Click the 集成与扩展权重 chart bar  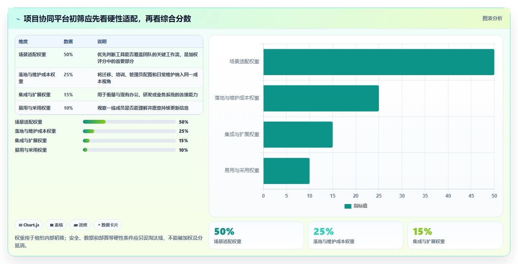click(298, 135)
